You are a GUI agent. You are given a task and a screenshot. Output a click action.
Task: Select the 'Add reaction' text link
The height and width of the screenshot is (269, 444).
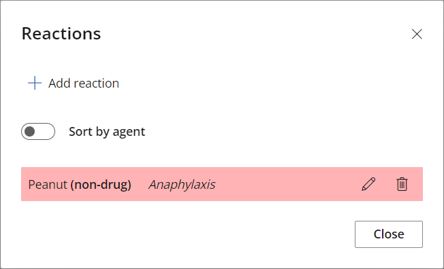(x=84, y=84)
